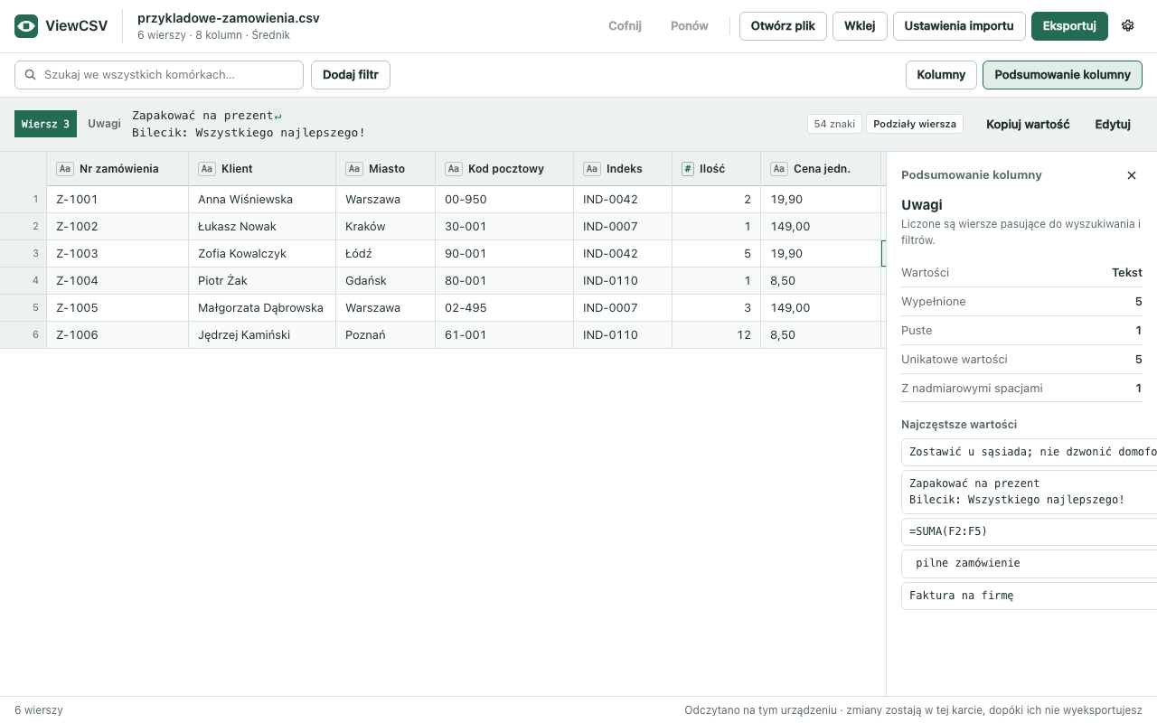Click the 54 znaki character count badge
This screenshot has height=723, width=1157.
[x=834, y=124]
